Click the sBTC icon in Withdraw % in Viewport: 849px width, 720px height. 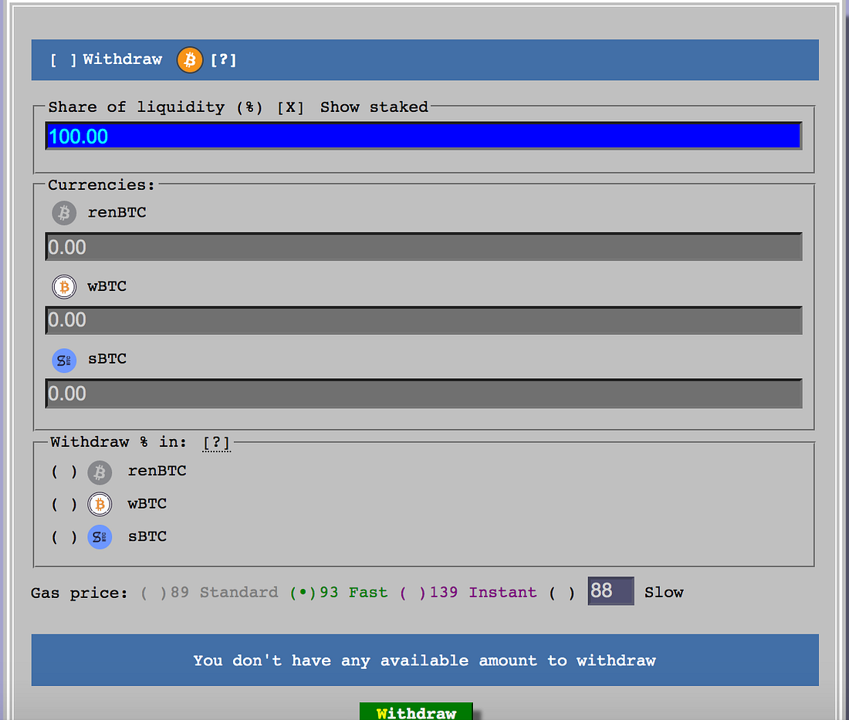[x=100, y=537]
